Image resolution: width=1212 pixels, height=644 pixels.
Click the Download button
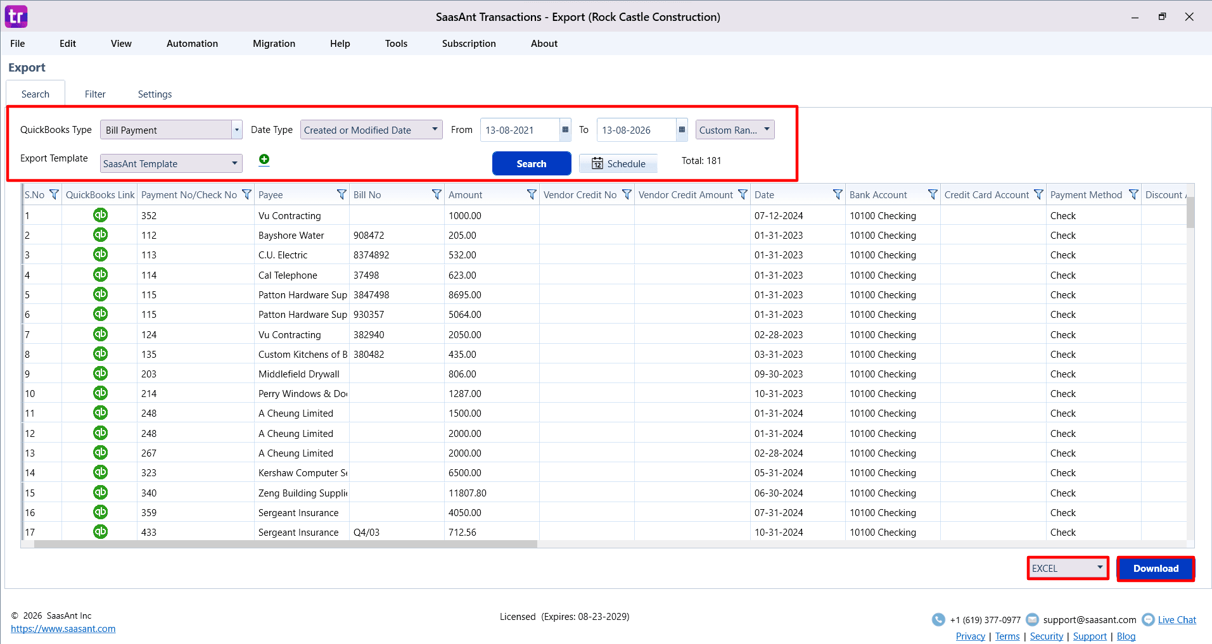(x=1156, y=568)
